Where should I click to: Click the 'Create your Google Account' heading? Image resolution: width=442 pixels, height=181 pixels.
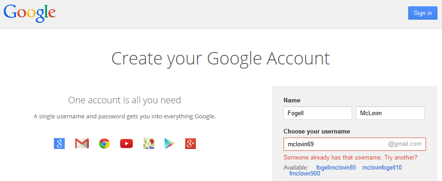pyautogui.click(x=221, y=58)
